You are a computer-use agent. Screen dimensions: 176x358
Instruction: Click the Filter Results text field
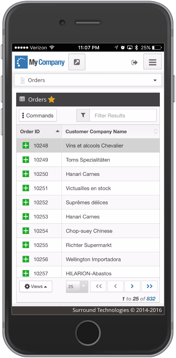123,115
